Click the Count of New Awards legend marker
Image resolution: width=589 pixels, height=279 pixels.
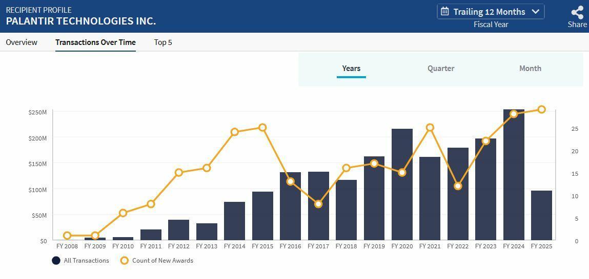pos(124,261)
